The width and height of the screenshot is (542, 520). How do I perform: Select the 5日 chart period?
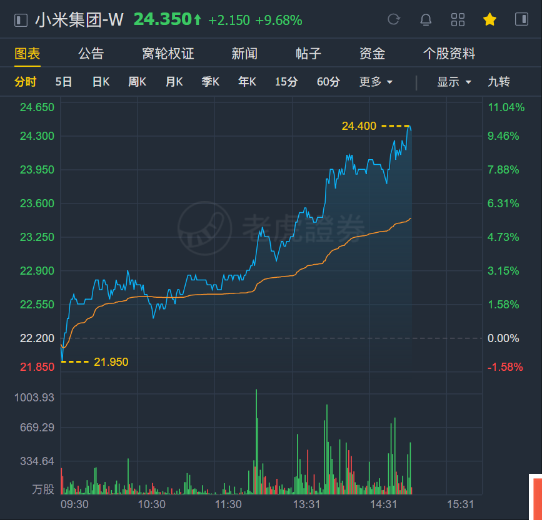64,82
